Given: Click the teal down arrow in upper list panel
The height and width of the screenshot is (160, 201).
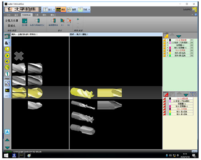Looking at the screenshot, I should tap(179, 36).
